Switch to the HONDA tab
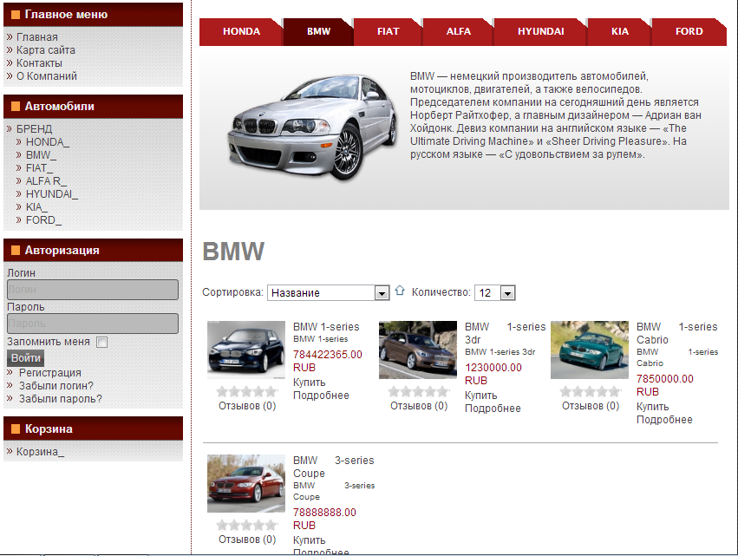This screenshot has height=556, width=738. pos(241,31)
